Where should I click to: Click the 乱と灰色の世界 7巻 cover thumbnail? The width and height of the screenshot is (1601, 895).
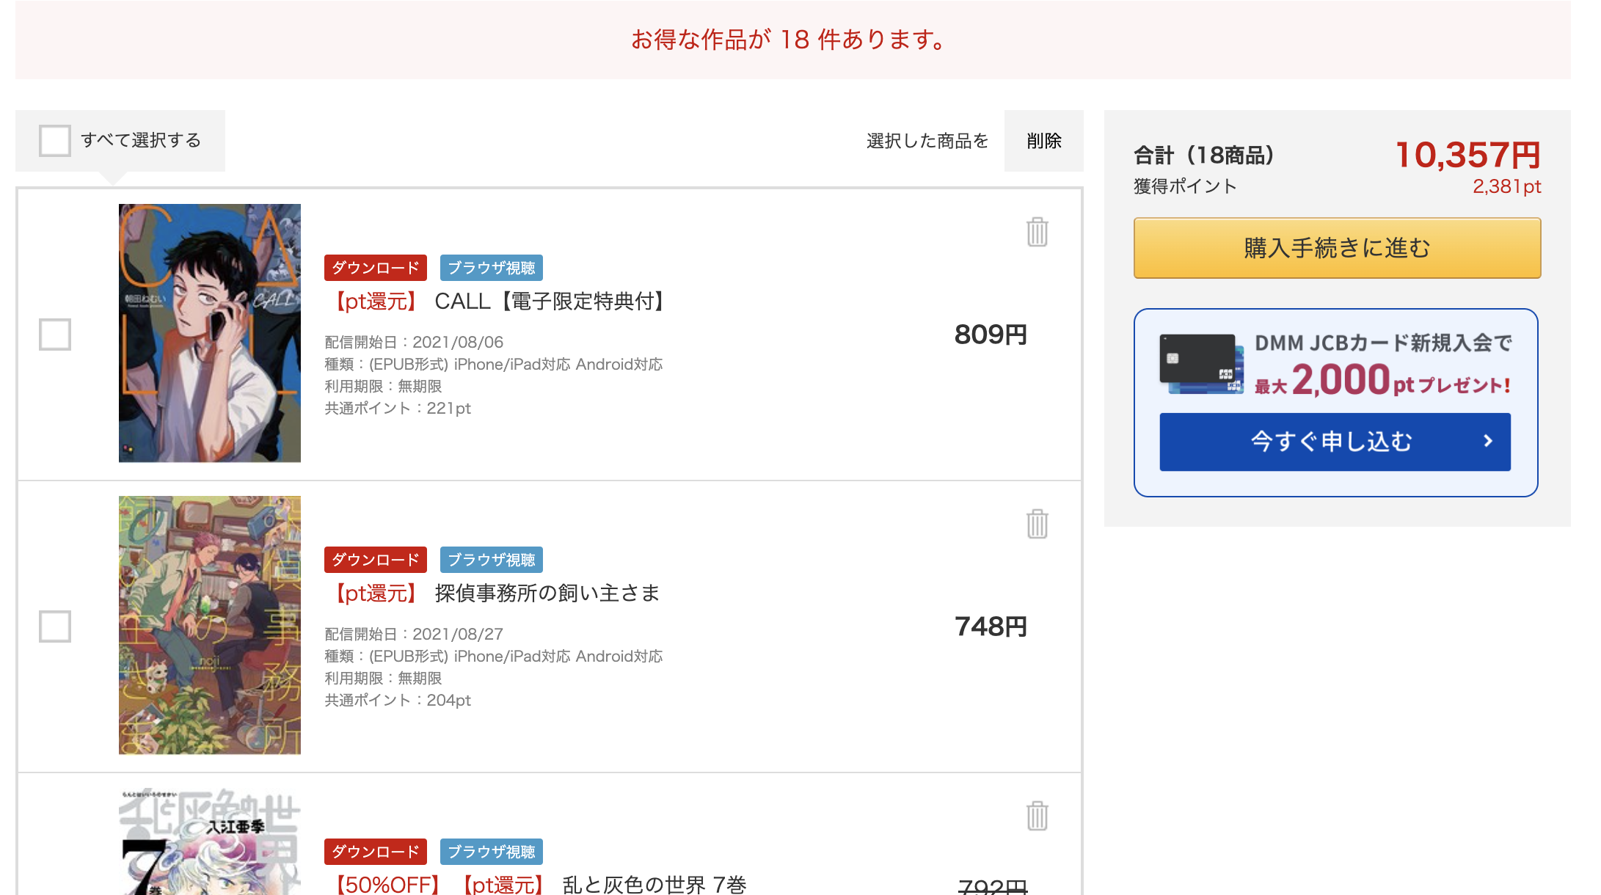(x=210, y=841)
